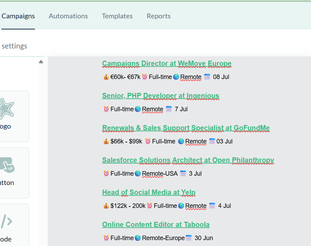311x246 pixels.
Task: Select the Code block brackets icon
Action: [x=6, y=221]
